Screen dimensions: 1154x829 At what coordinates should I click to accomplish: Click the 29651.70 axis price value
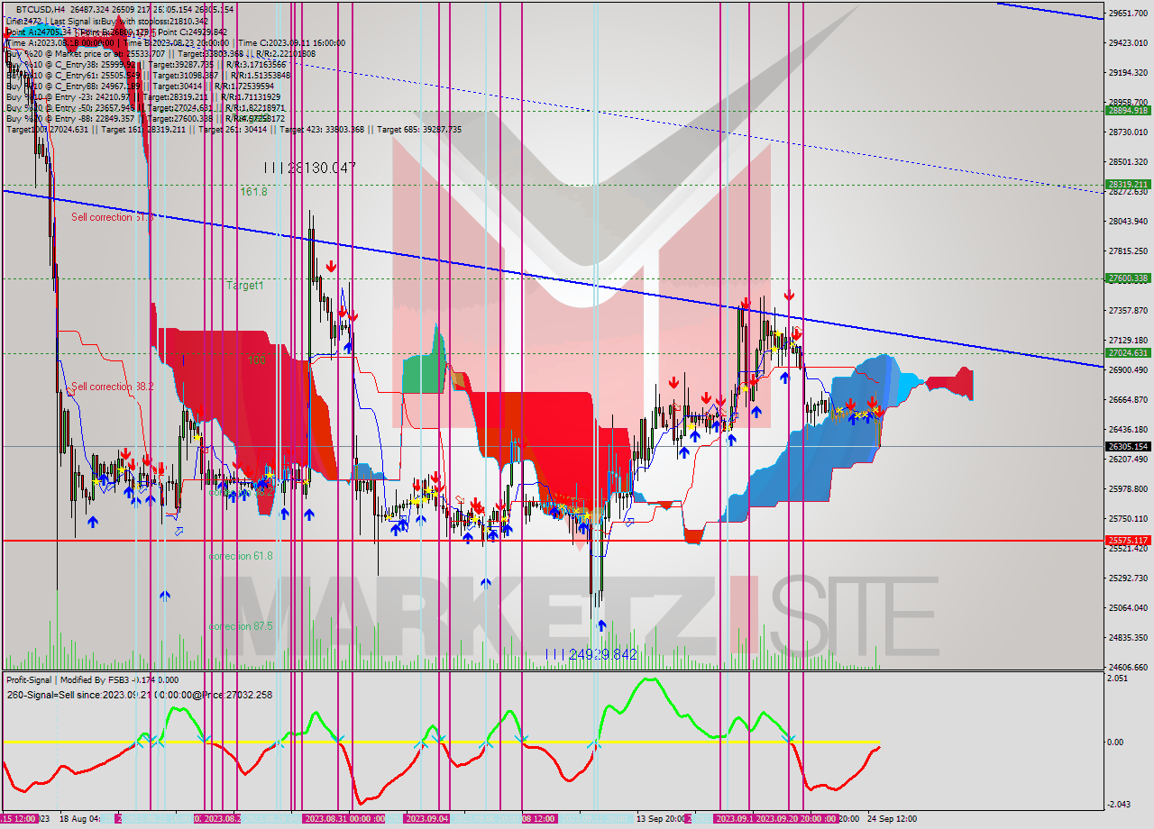[x=1128, y=13]
